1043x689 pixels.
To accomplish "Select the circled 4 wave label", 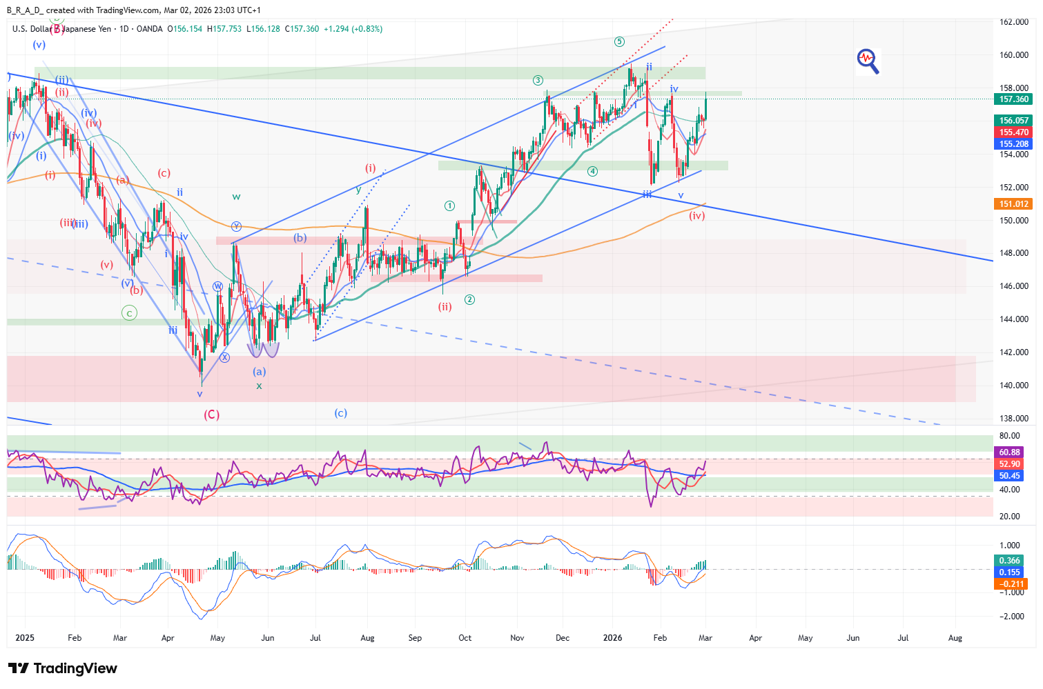I will pyautogui.click(x=592, y=171).
